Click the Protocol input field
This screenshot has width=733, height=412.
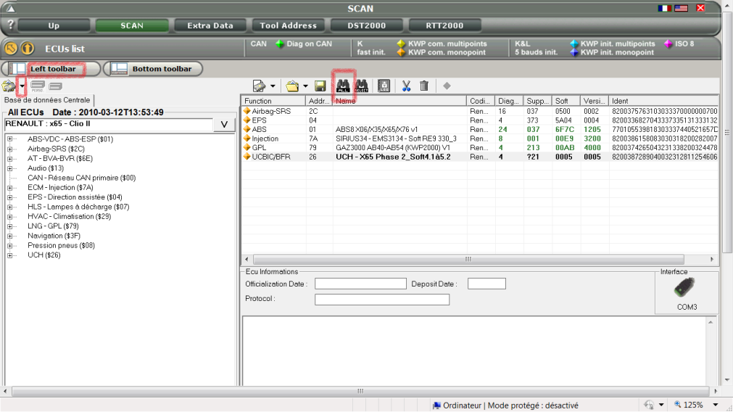pyautogui.click(x=381, y=300)
